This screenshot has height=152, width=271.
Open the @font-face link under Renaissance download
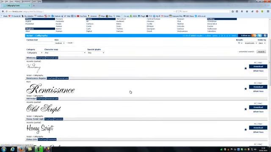tap(258, 91)
